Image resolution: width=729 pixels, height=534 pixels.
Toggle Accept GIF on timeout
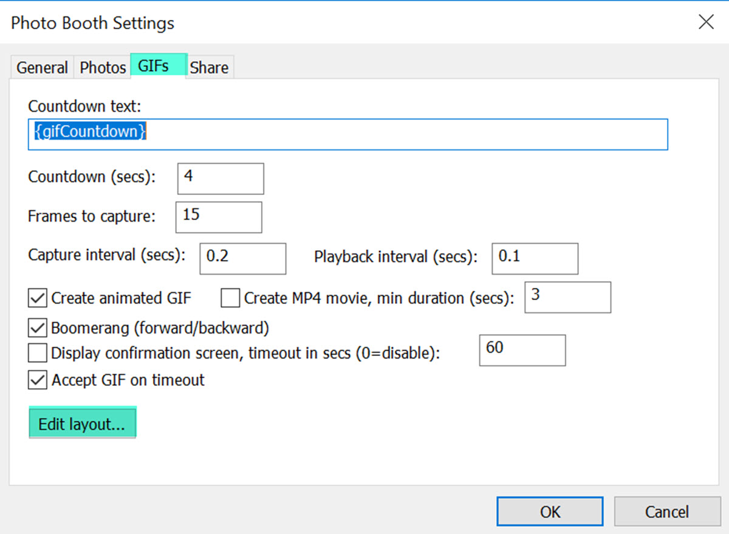pos(38,380)
